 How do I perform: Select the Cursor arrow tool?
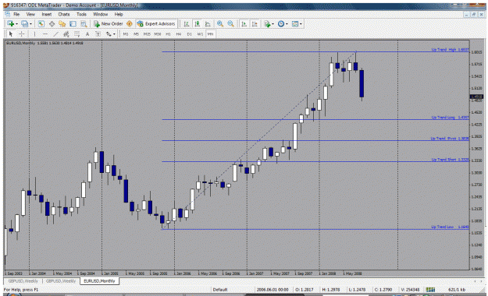(11, 33)
